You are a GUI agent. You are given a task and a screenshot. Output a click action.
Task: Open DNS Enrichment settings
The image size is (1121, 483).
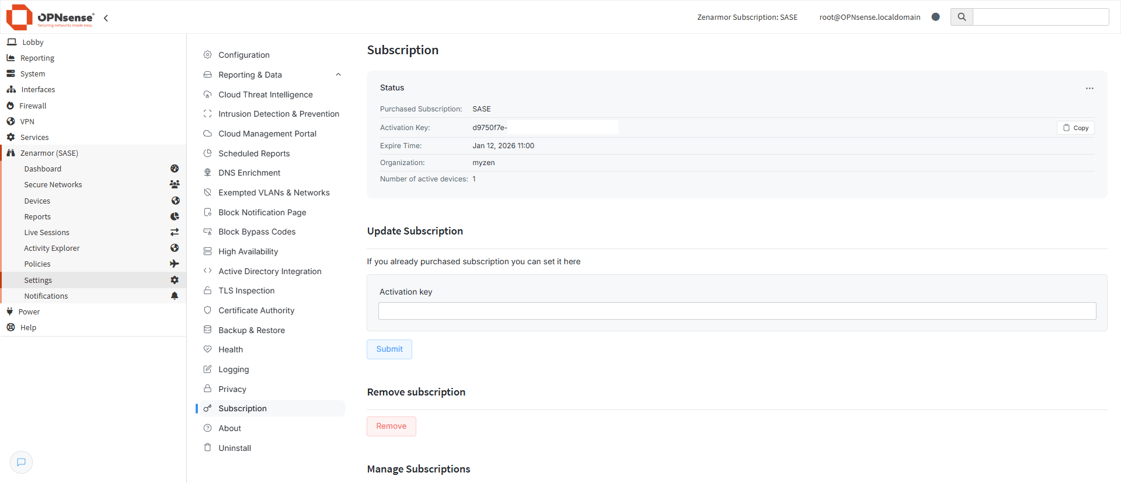point(249,173)
